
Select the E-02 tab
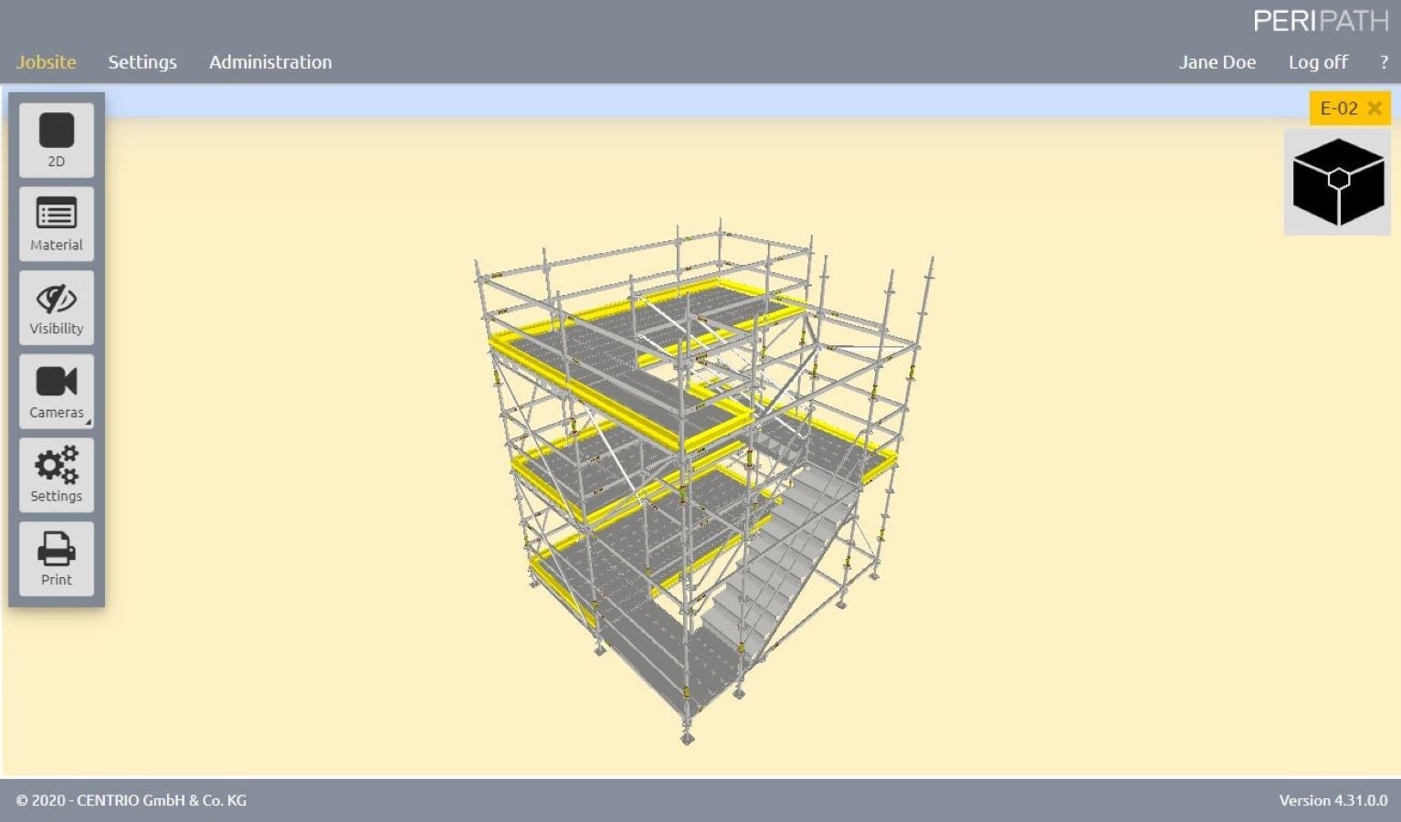[x=1338, y=109]
